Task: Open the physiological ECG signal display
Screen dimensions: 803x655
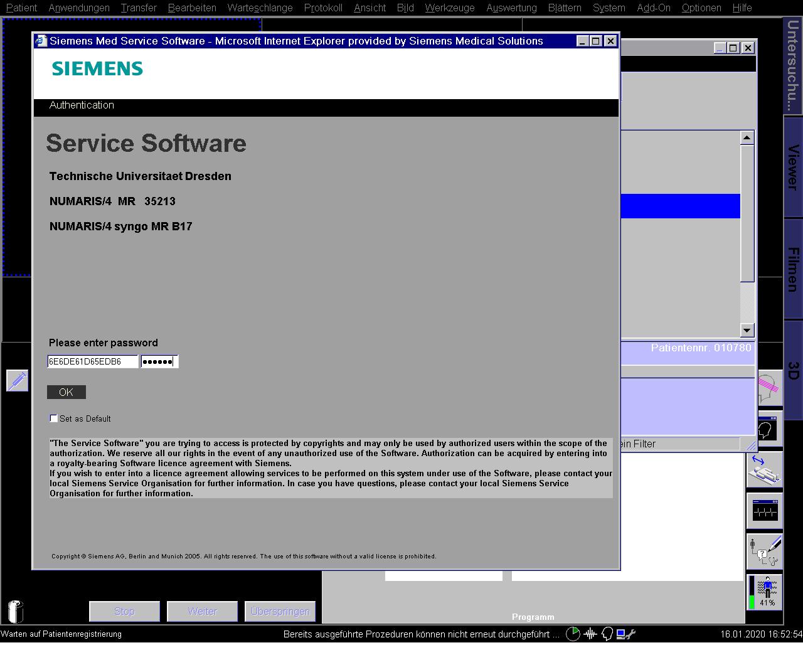Action: click(x=765, y=511)
